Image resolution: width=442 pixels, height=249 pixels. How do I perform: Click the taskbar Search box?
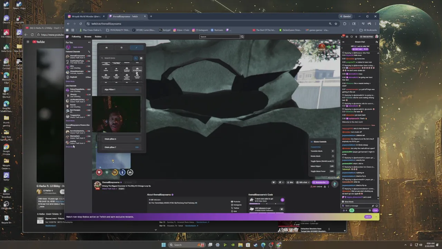click(186, 245)
